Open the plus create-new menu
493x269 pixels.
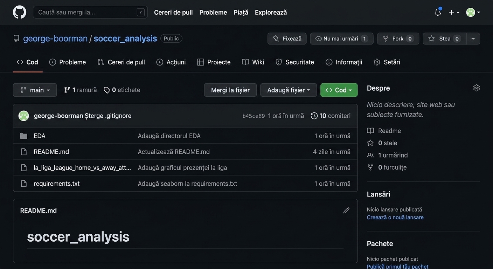pyautogui.click(x=454, y=12)
